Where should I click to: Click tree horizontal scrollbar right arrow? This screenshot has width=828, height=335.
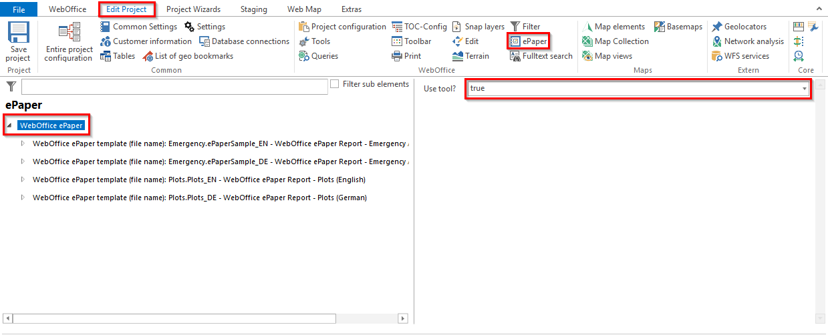coord(404,319)
